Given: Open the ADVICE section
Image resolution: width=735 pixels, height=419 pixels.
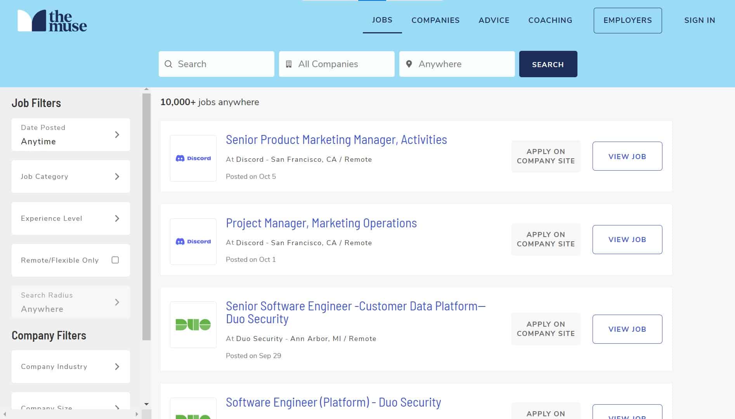Looking at the screenshot, I should point(494,20).
